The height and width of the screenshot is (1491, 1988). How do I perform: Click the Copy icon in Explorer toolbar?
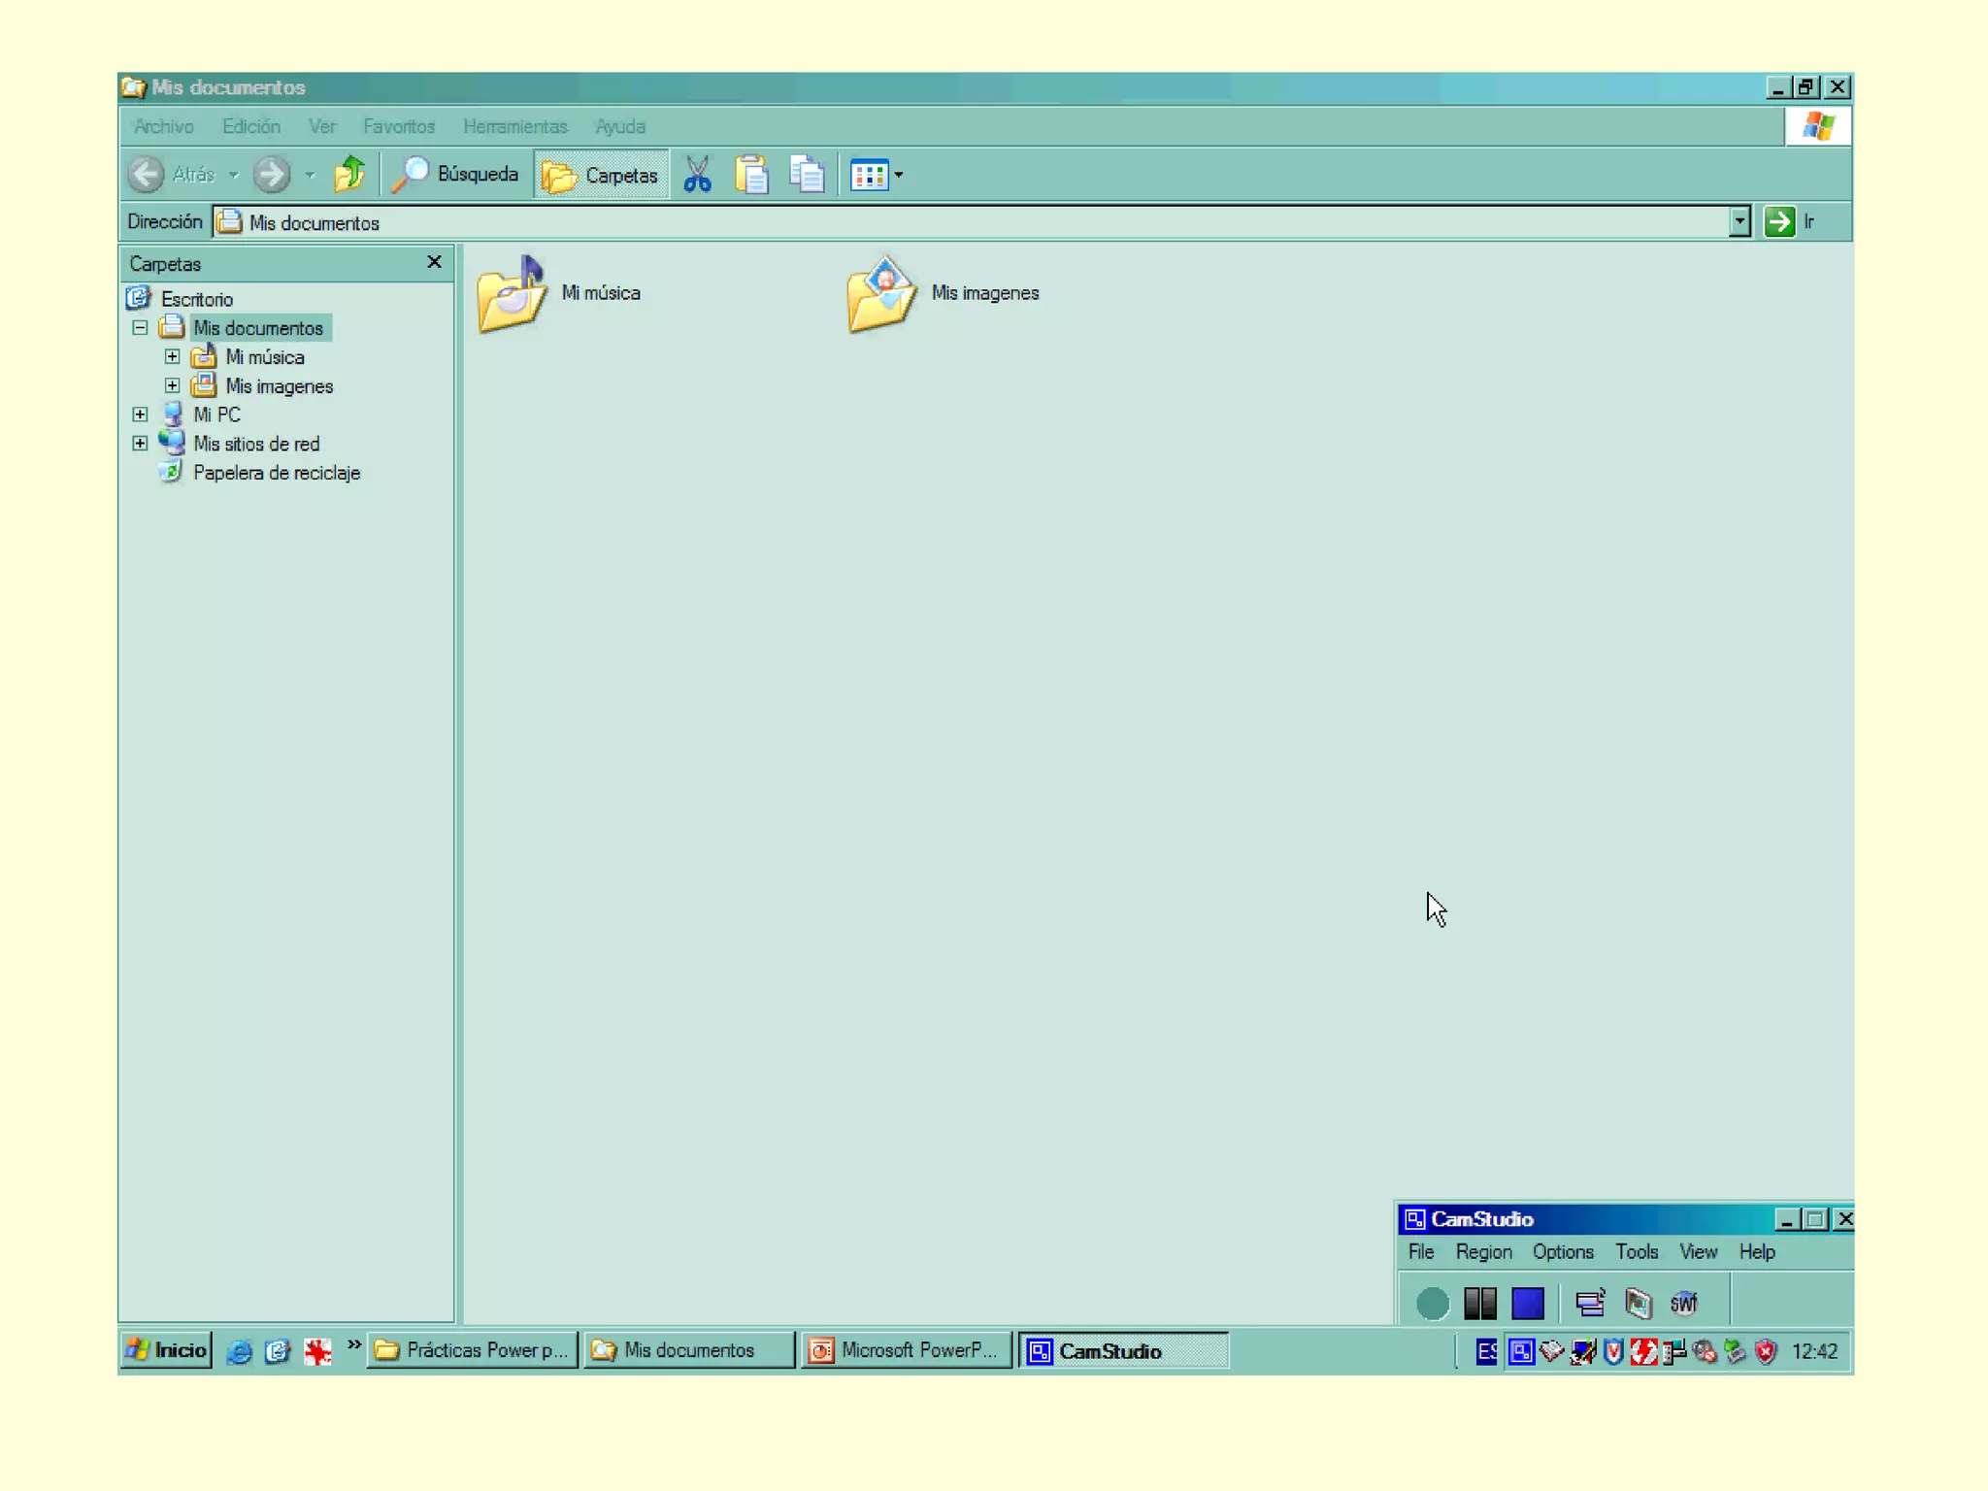pos(807,175)
